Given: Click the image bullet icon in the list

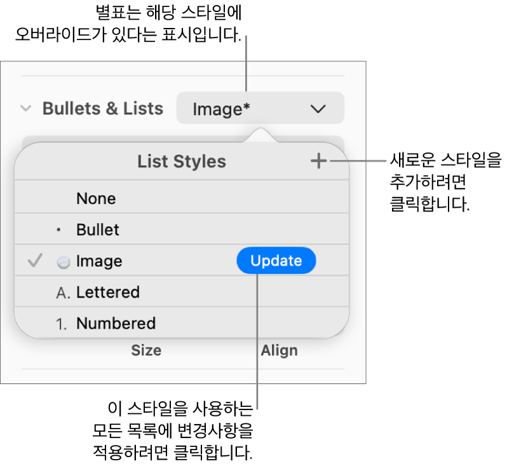Looking at the screenshot, I should pyautogui.click(x=63, y=262).
